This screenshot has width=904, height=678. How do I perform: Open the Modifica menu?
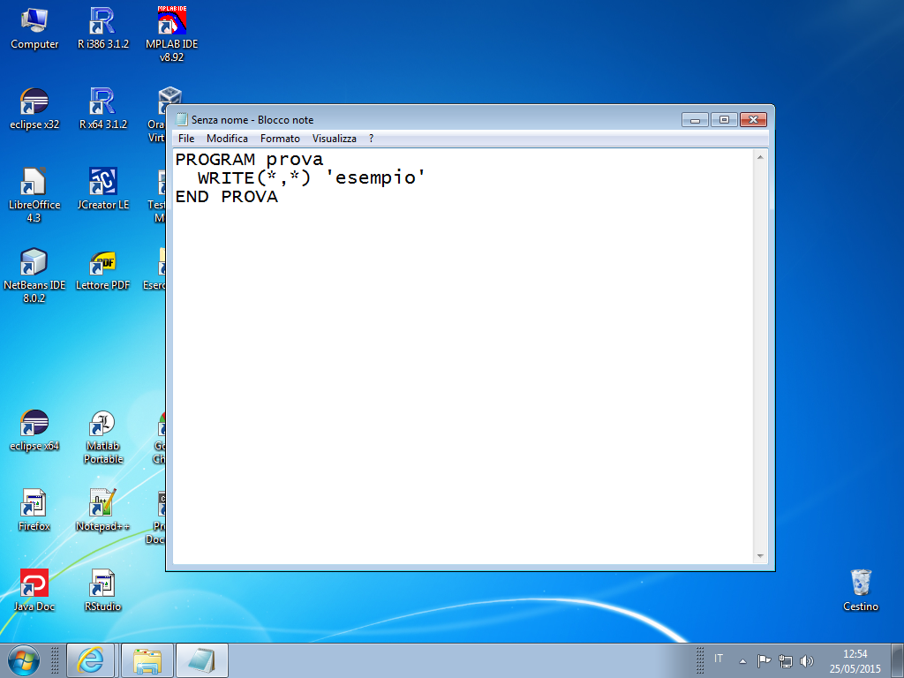[227, 139]
